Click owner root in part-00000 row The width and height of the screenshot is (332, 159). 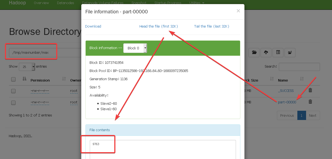tap(74, 102)
